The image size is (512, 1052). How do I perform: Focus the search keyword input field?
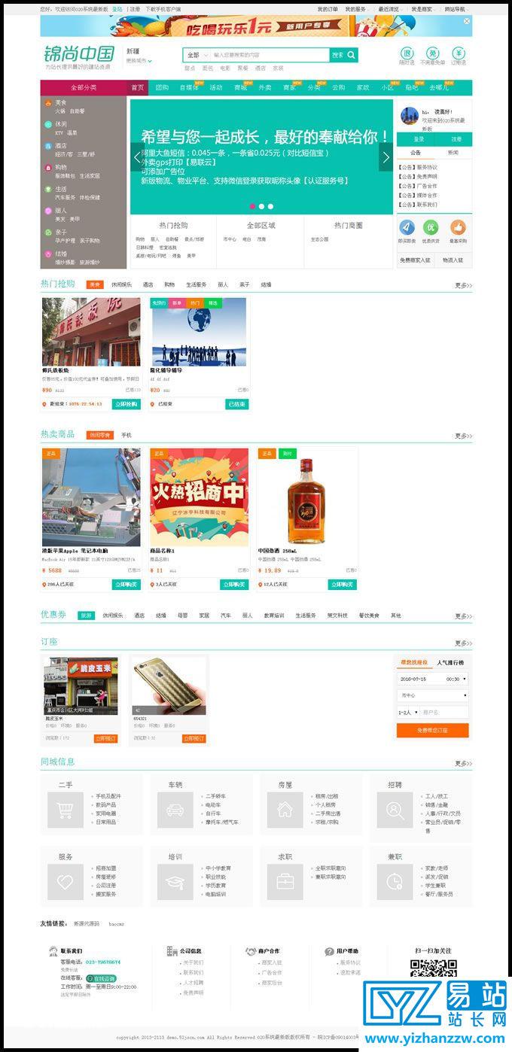click(270, 55)
